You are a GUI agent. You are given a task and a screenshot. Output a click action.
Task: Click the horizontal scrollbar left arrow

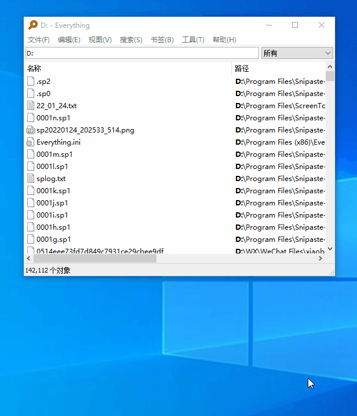[x=29, y=259]
